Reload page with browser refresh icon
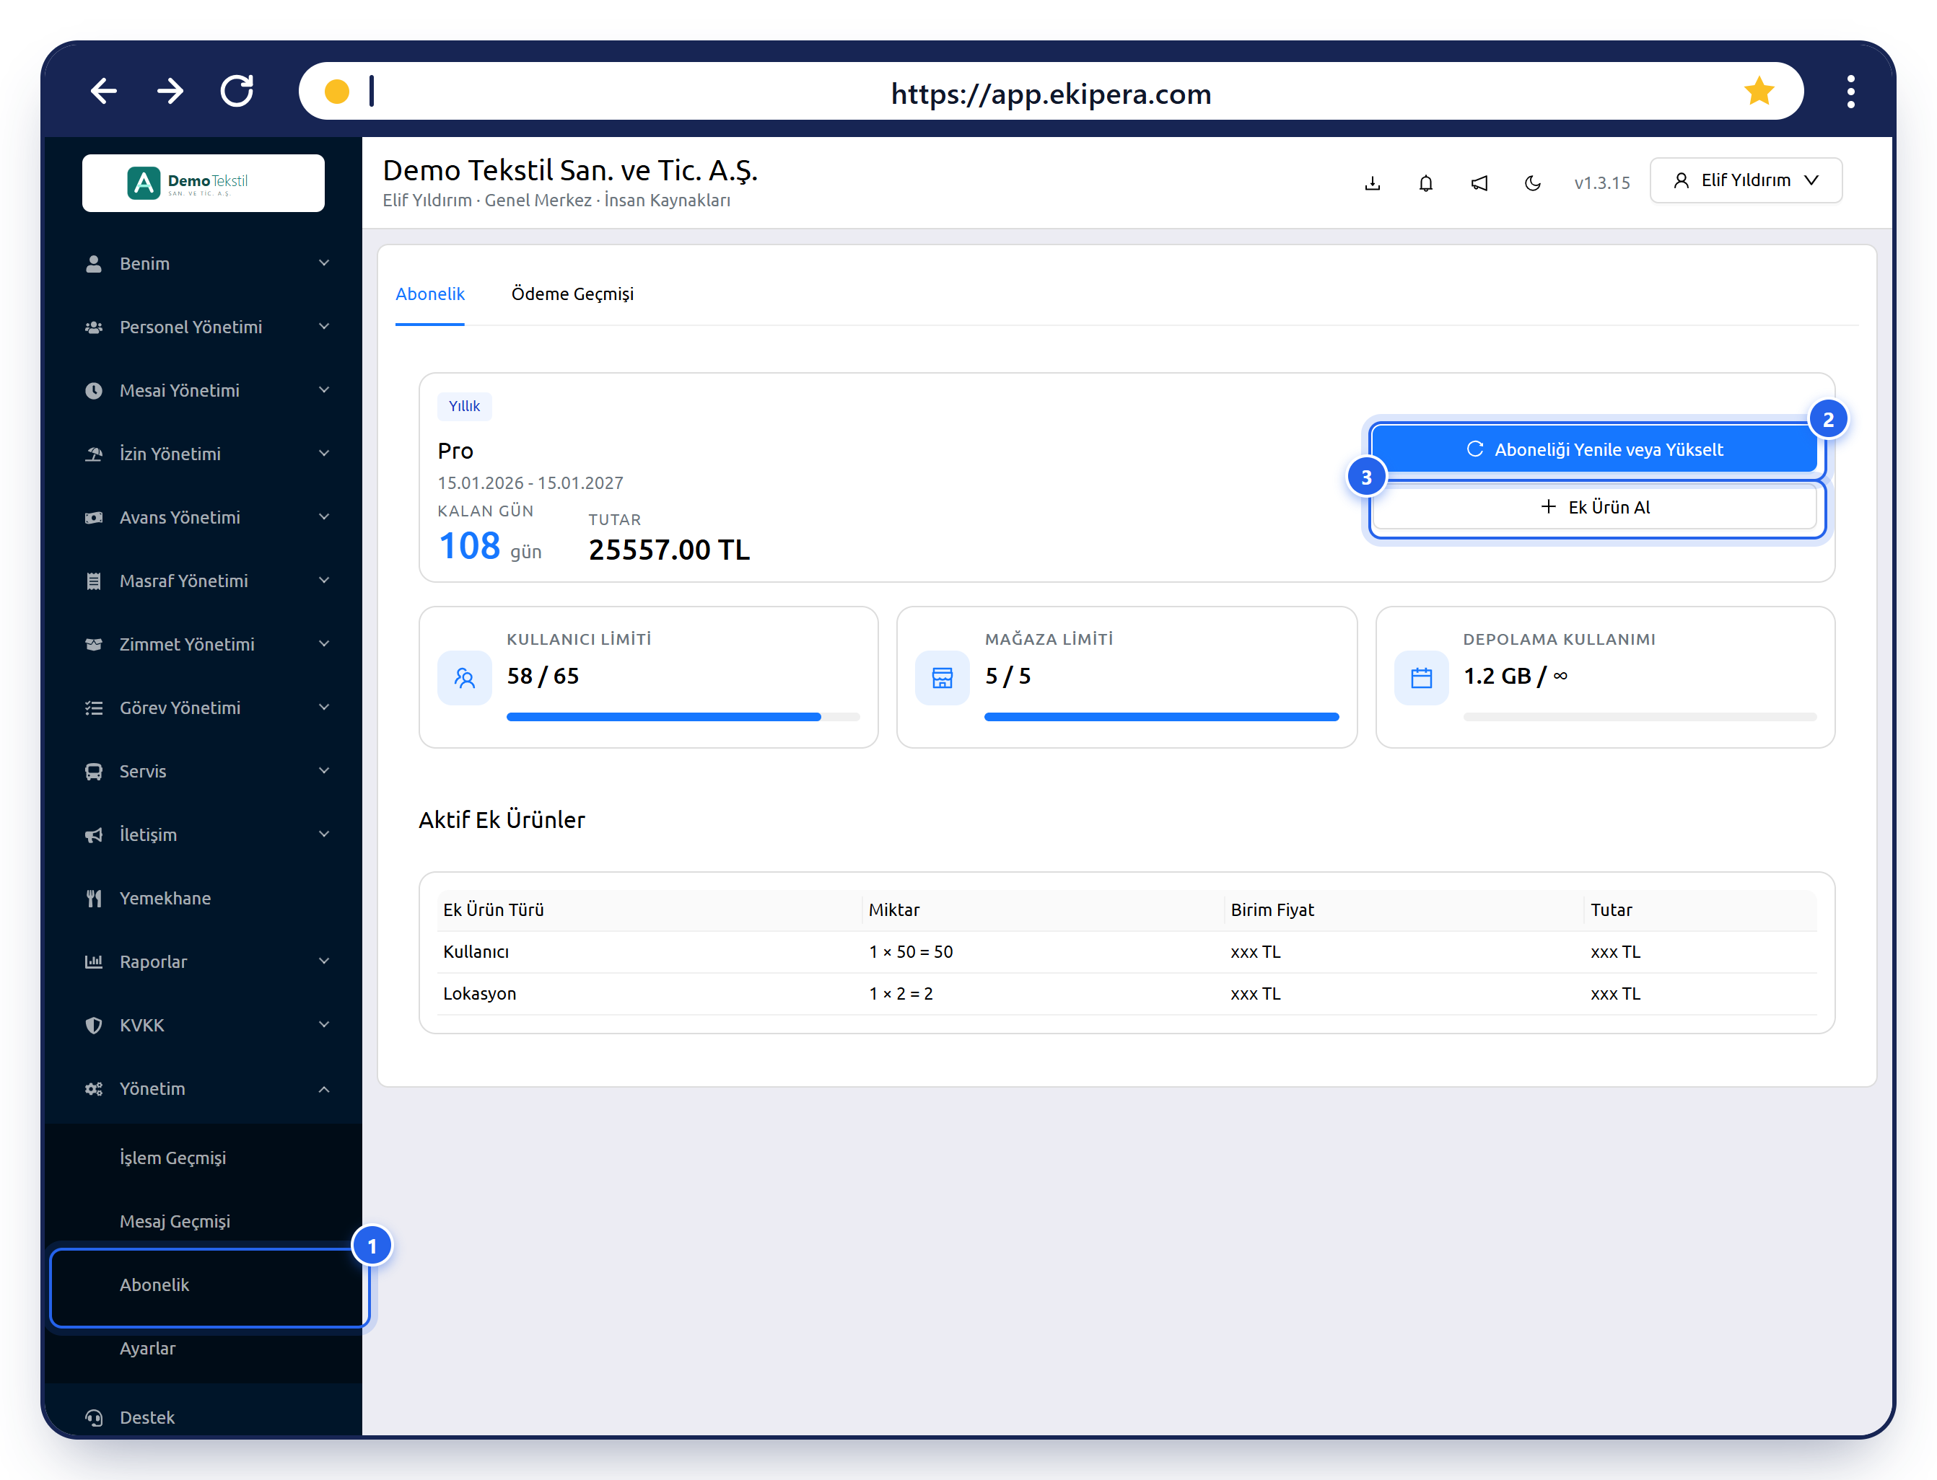This screenshot has height=1480, width=1937. [x=237, y=91]
